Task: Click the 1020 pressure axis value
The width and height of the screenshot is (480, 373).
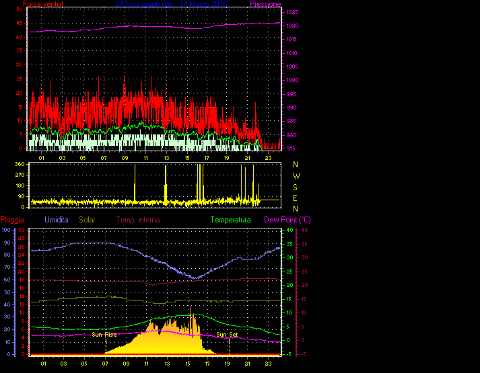Action: (292, 26)
